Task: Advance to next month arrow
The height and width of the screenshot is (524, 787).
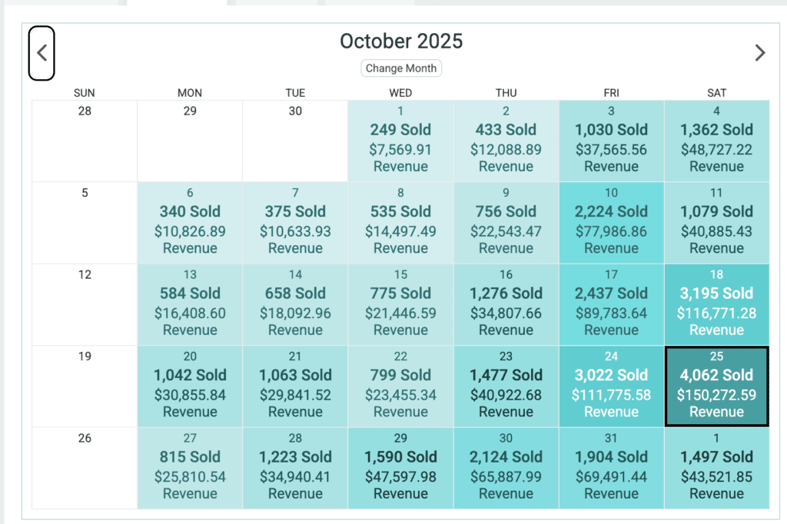Action: (x=759, y=53)
